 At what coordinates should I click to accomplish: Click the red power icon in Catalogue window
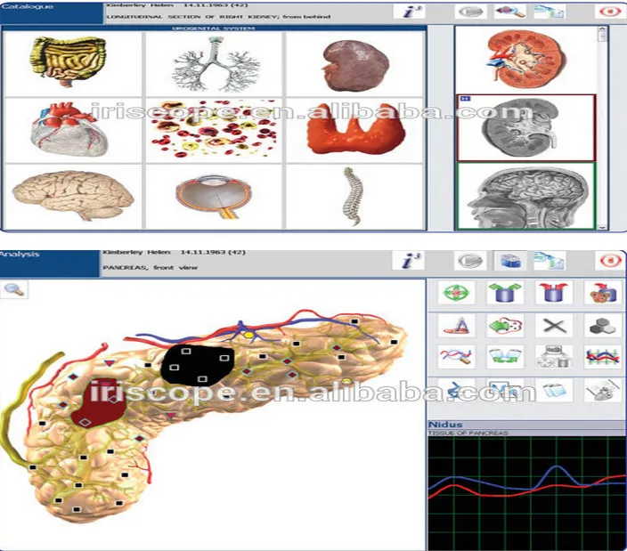click(x=609, y=12)
